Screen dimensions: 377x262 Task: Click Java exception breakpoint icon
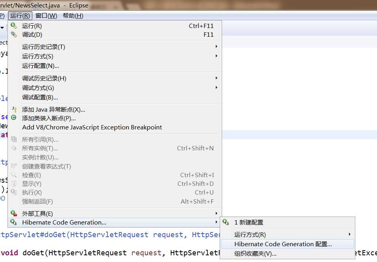click(14, 109)
